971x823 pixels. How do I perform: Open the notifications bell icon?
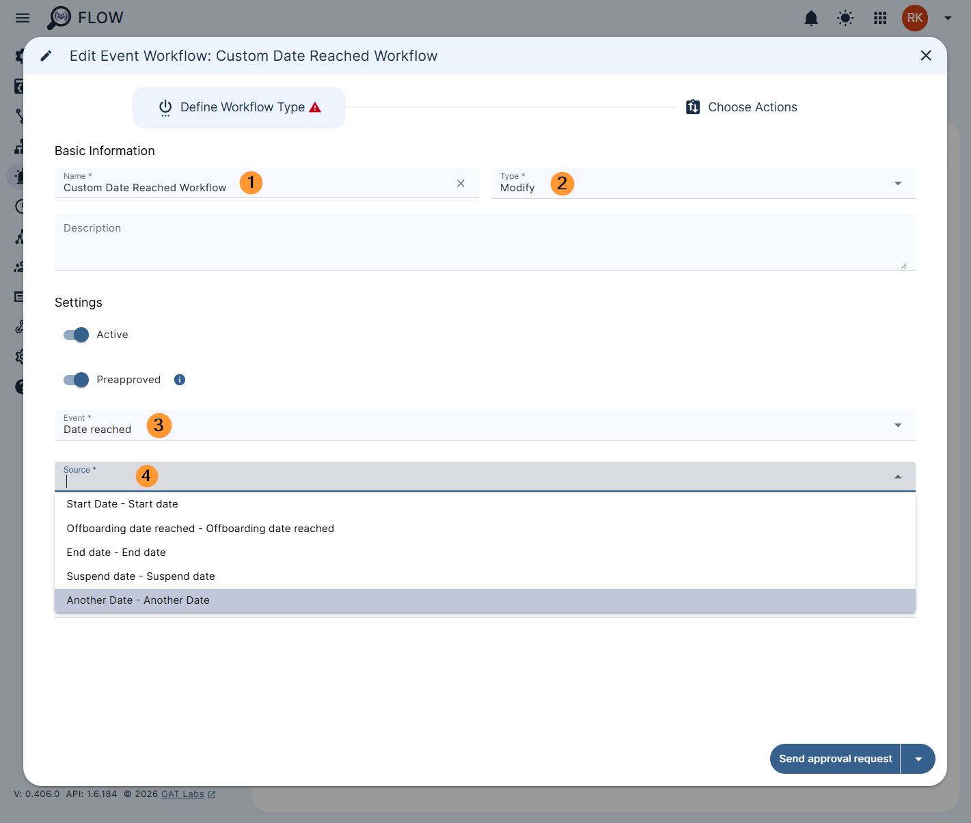pyautogui.click(x=811, y=18)
